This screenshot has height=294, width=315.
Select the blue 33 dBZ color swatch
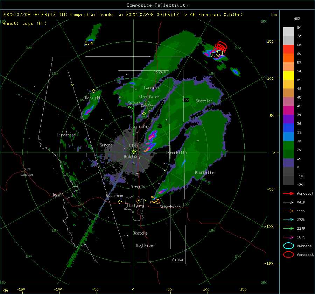(288, 128)
